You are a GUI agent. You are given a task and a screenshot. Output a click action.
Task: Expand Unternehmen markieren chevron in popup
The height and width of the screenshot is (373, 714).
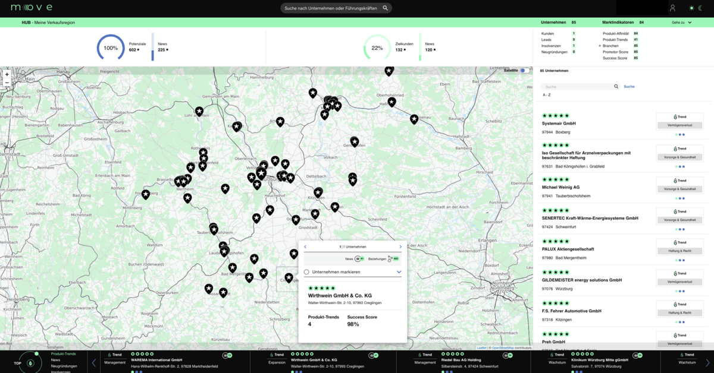[399, 272]
